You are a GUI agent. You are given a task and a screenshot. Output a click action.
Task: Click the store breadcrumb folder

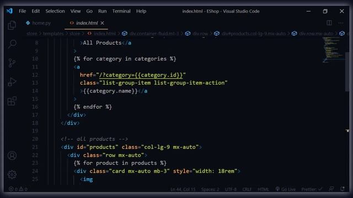(31, 34)
